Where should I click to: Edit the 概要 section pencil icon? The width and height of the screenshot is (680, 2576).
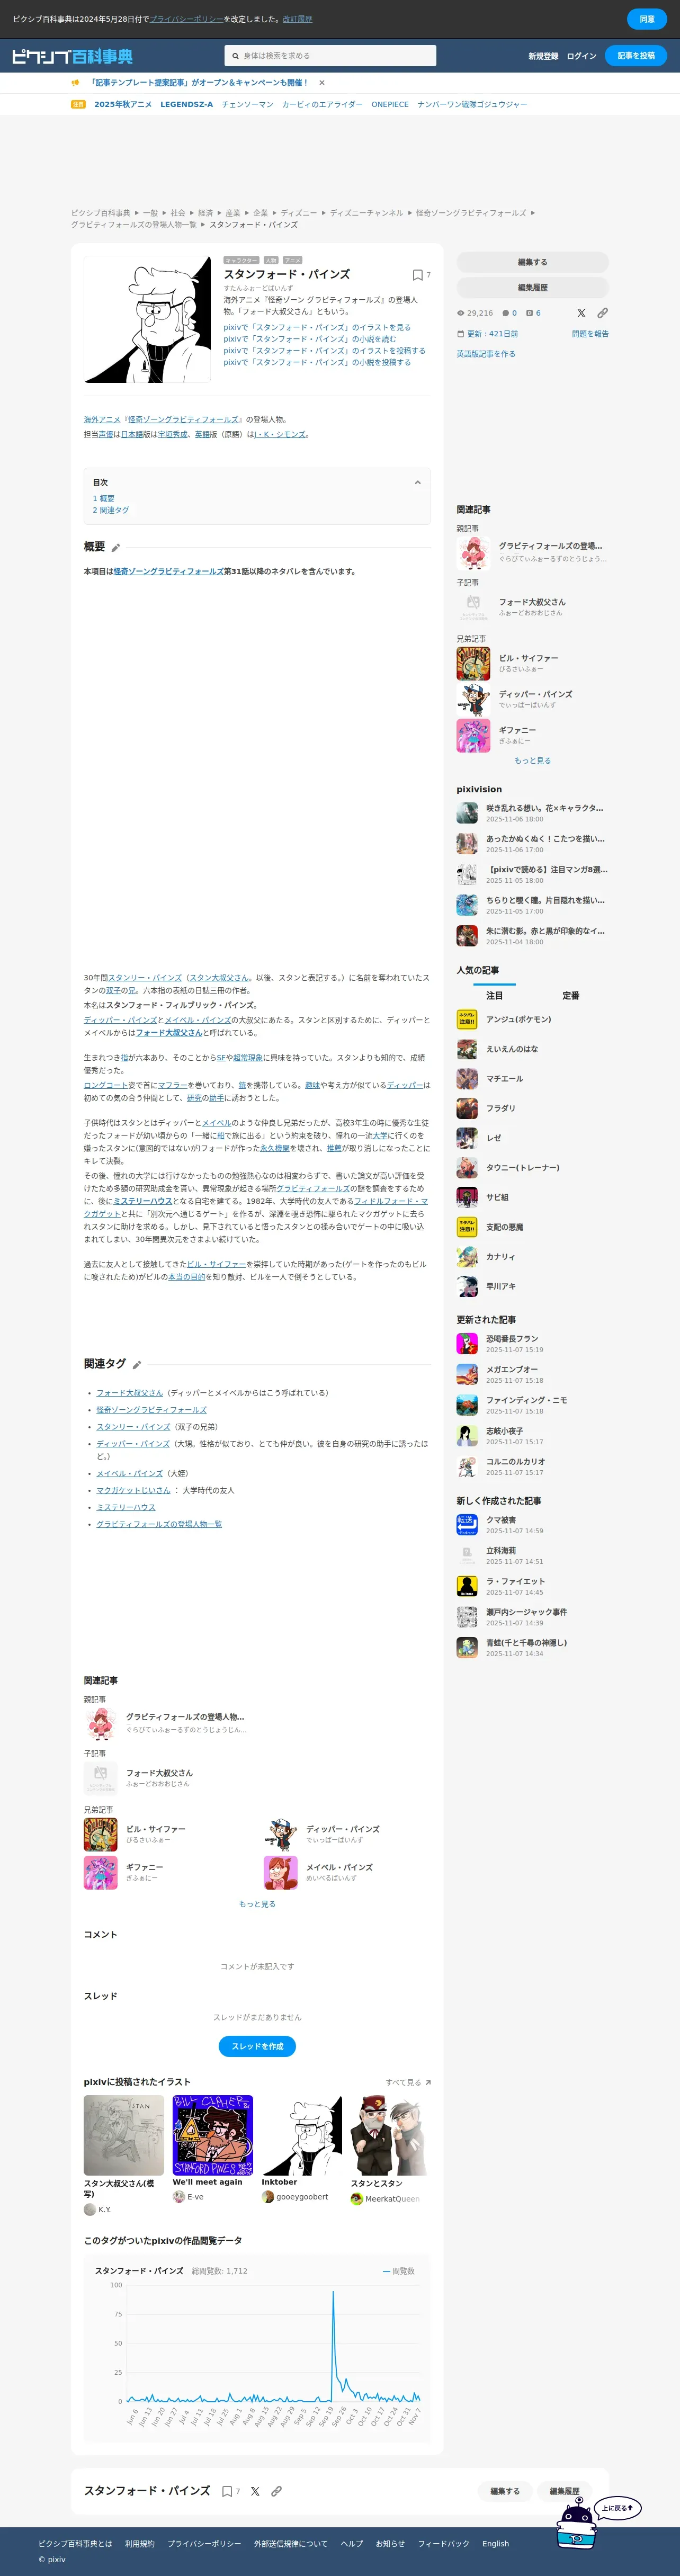116,547
